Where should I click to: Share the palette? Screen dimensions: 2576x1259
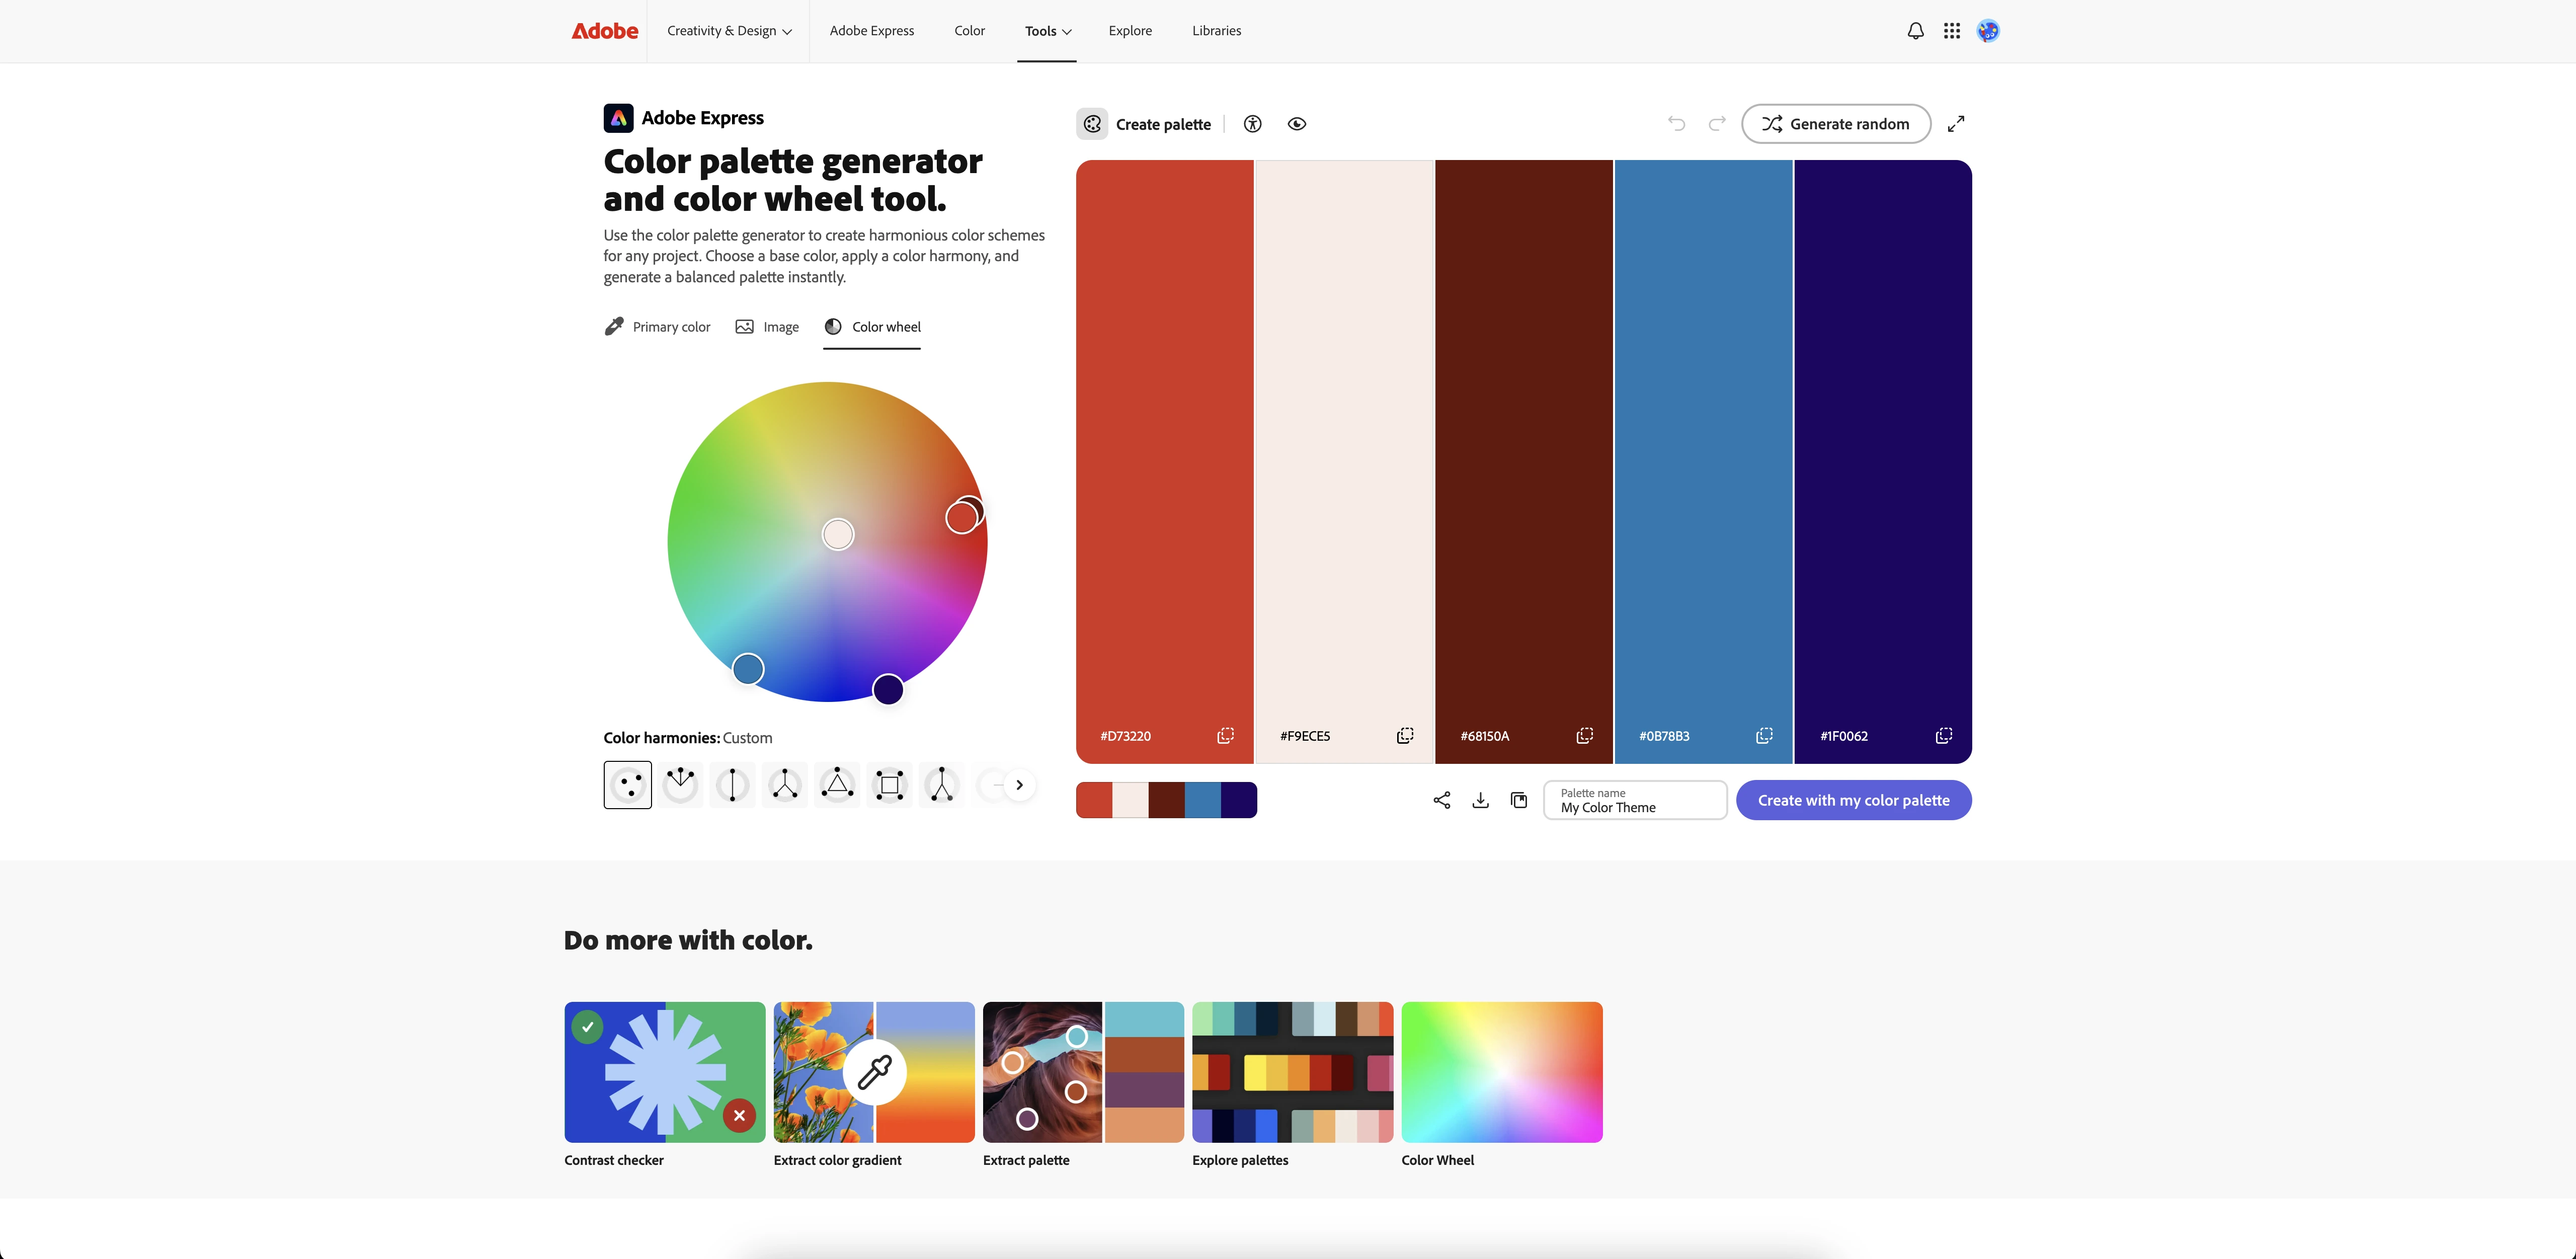1442,800
